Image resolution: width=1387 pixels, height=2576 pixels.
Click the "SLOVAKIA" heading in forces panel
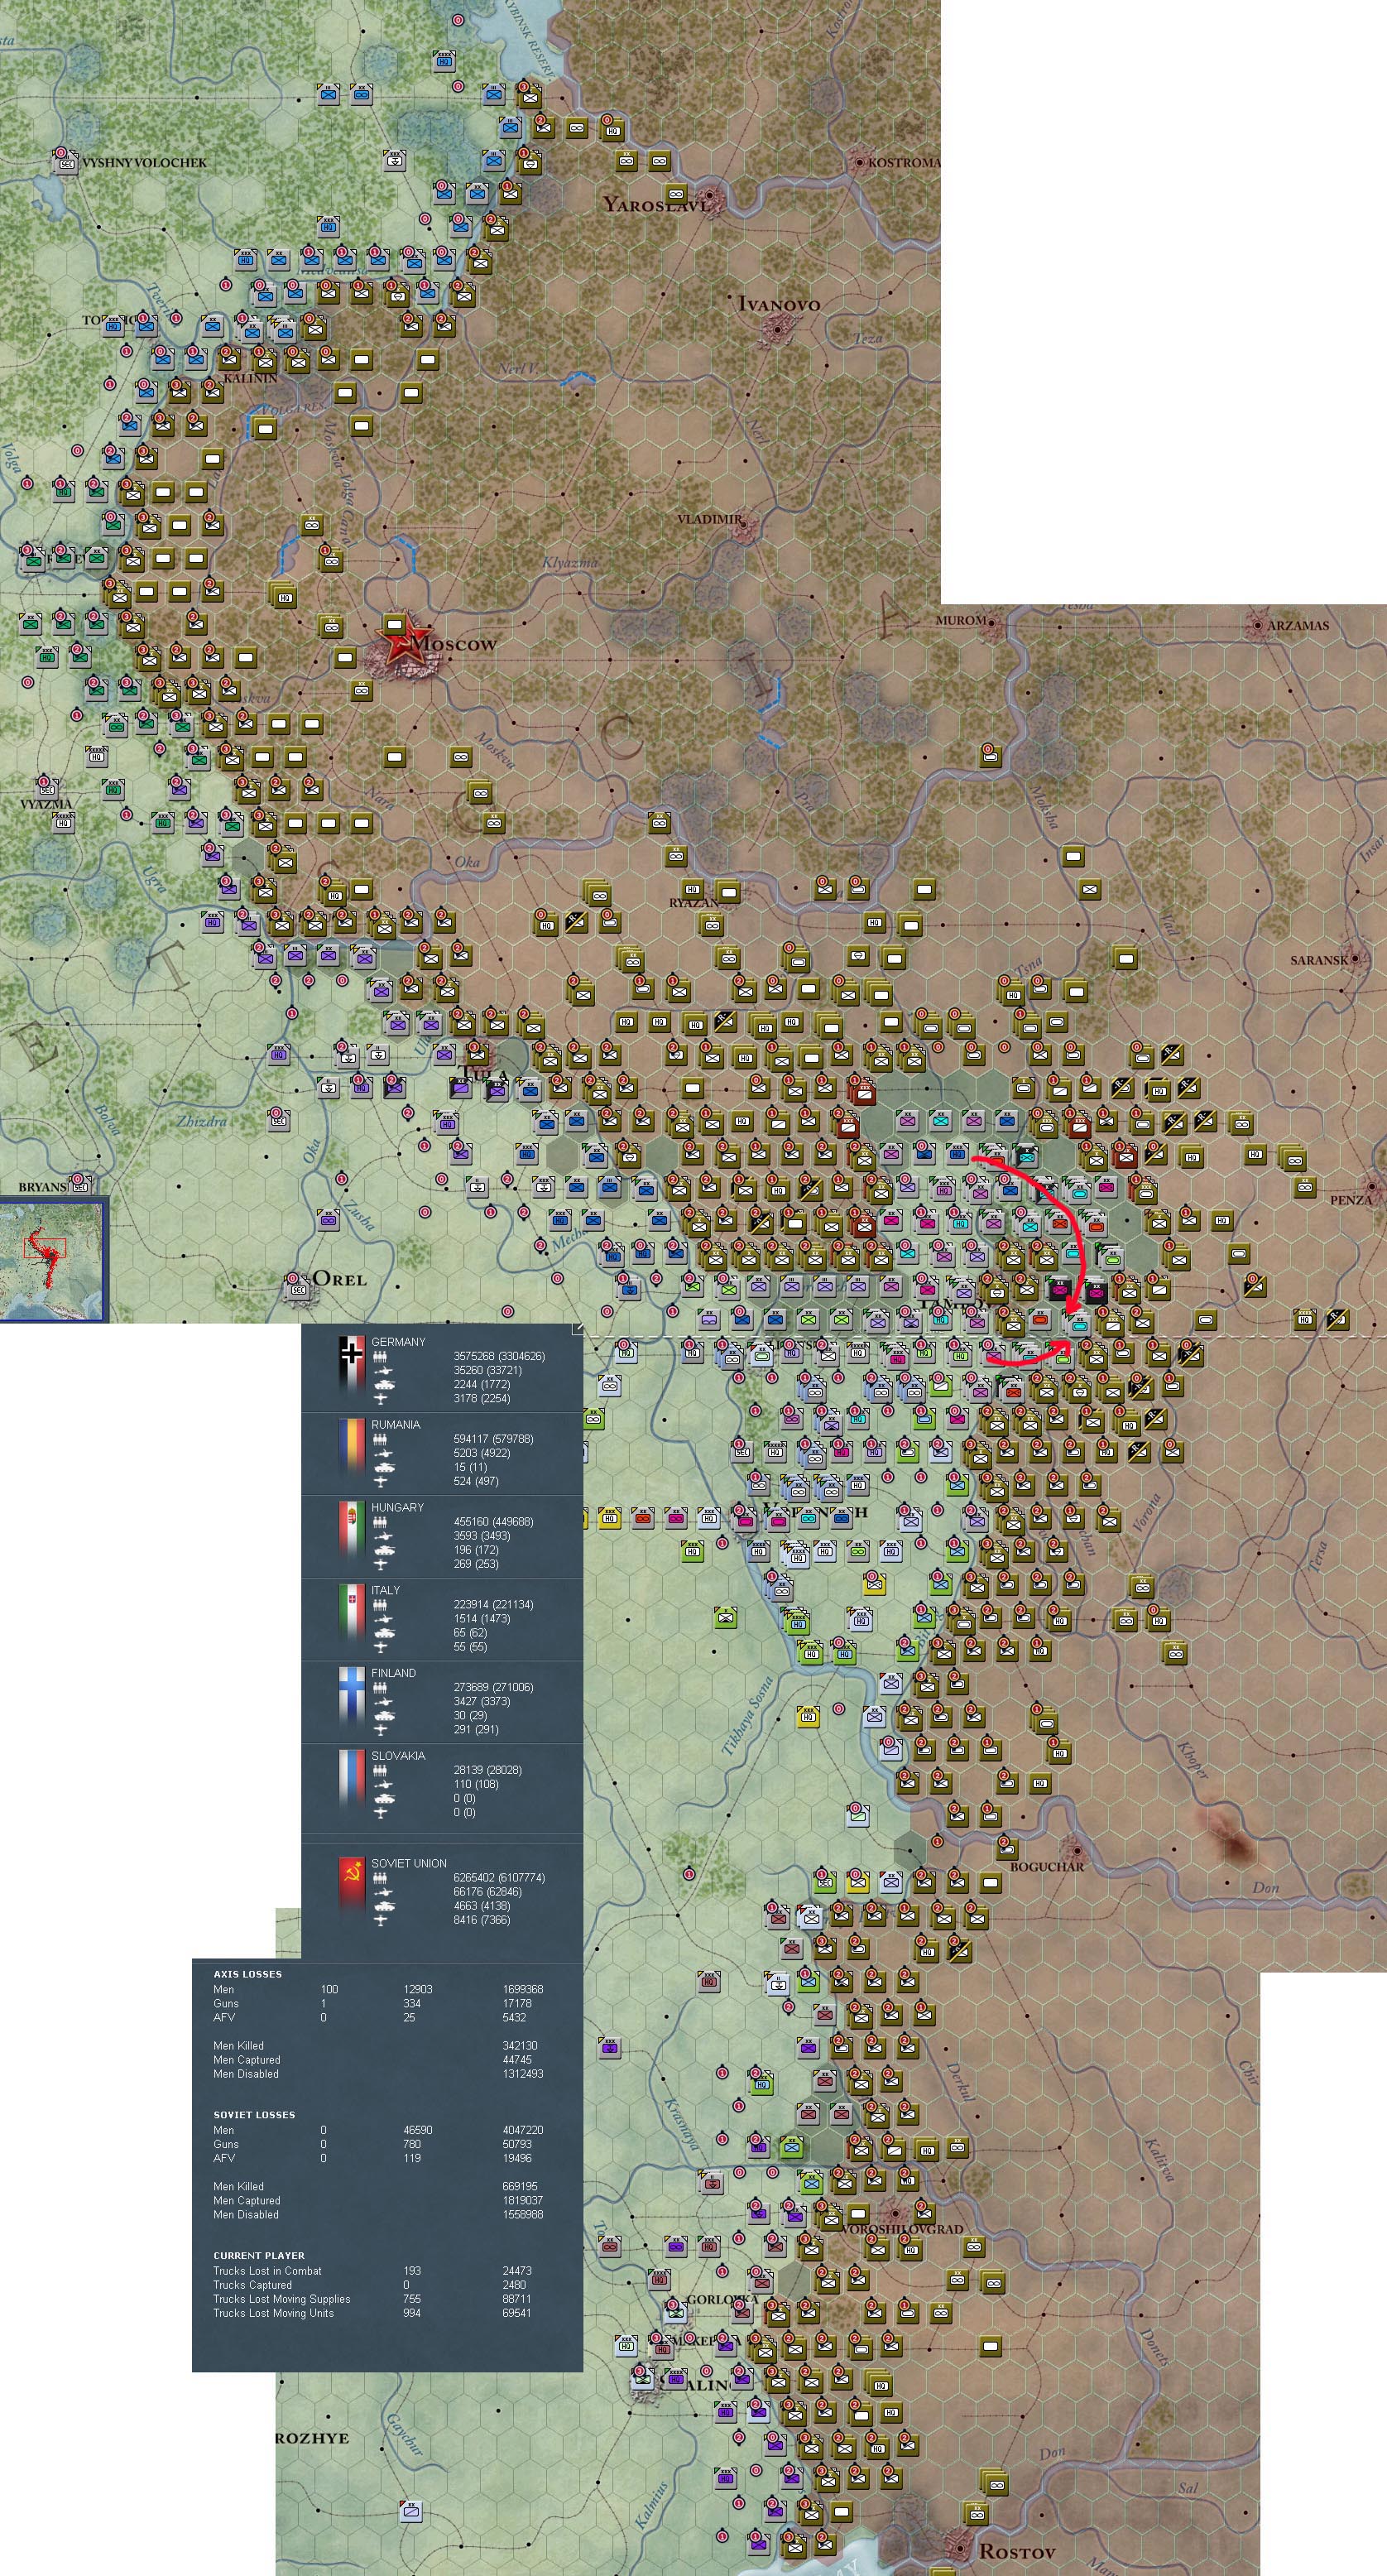click(398, 1756)
